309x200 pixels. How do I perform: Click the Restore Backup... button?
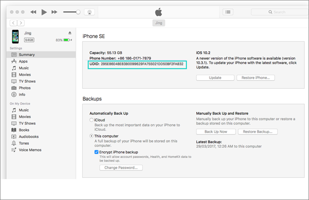pos(257,132)
